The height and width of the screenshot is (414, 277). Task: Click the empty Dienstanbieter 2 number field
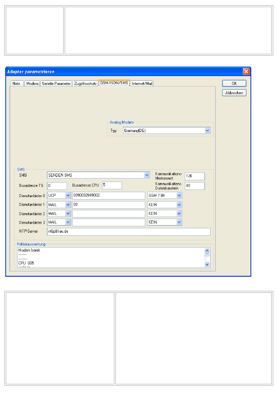(x=109, y=213)
